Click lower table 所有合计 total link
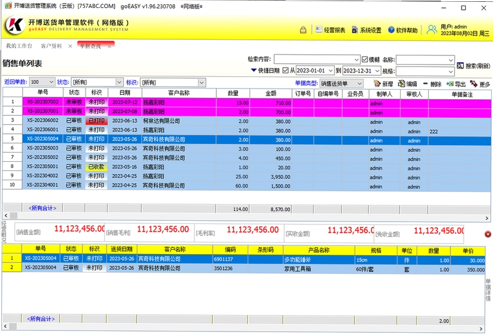 41,319
